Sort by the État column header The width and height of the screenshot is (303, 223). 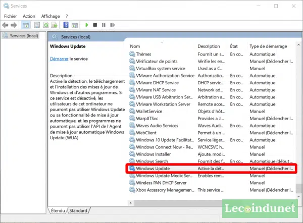coord(234,46)
